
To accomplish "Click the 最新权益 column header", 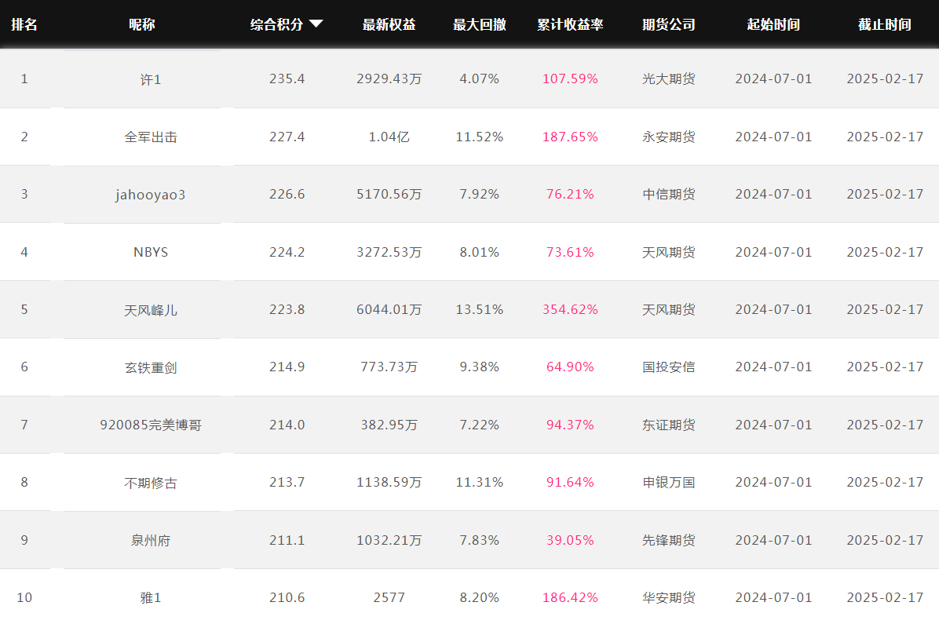I will click(x=389, y=24).
